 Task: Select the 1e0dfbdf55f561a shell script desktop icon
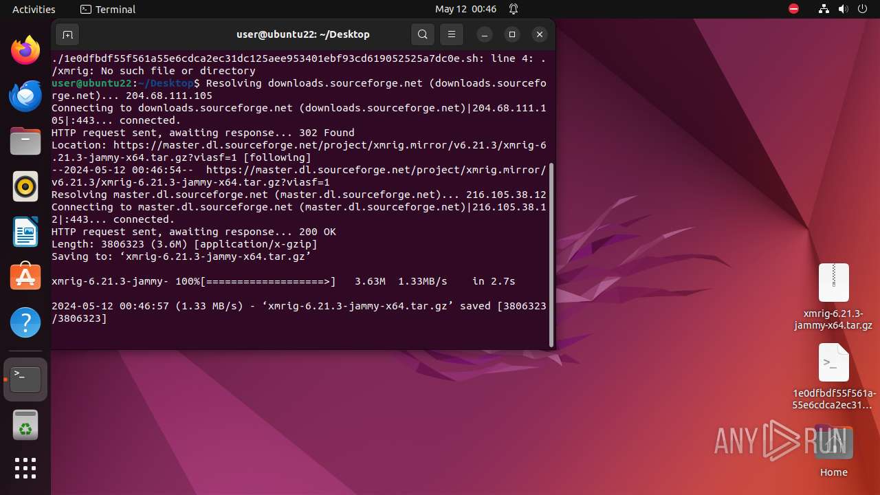833,377
